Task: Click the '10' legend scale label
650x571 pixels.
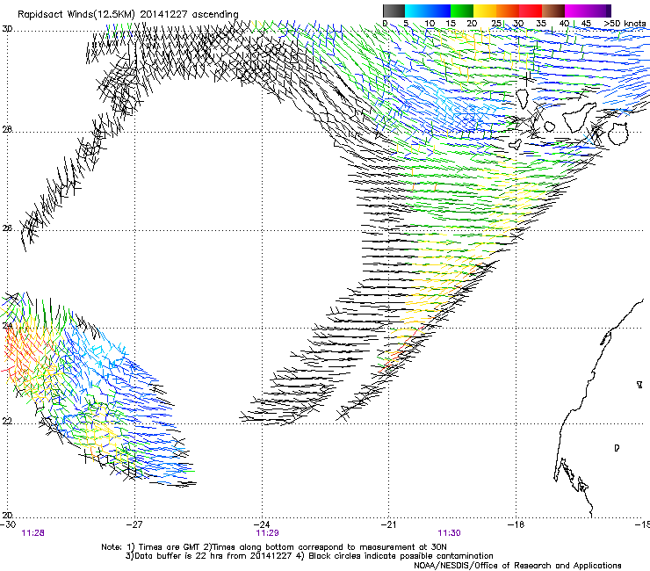Action: coord(430,24)
